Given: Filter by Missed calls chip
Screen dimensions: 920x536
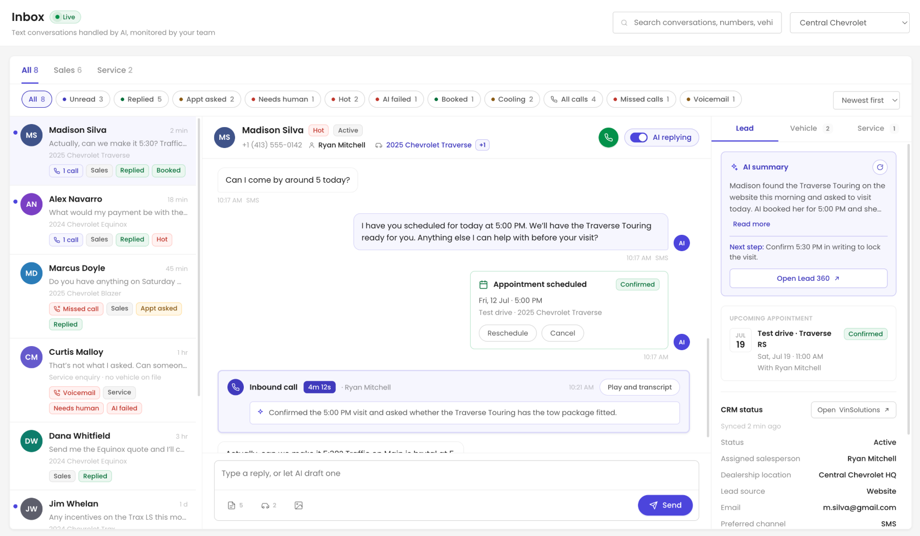Looking at the screenshot, I should tap(641, 99).
